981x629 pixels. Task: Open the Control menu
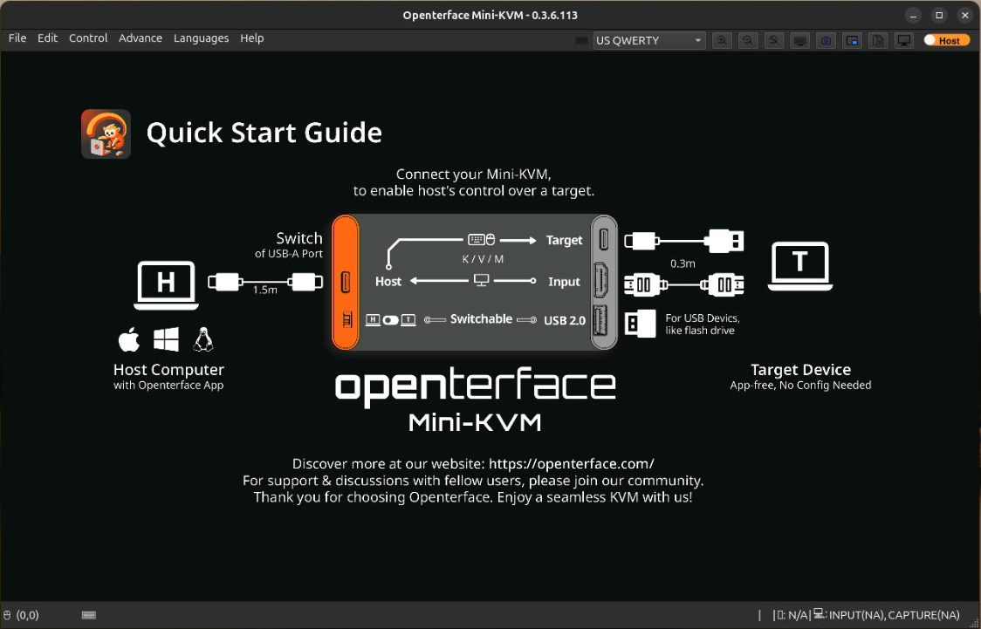click(x=88, y=38)
